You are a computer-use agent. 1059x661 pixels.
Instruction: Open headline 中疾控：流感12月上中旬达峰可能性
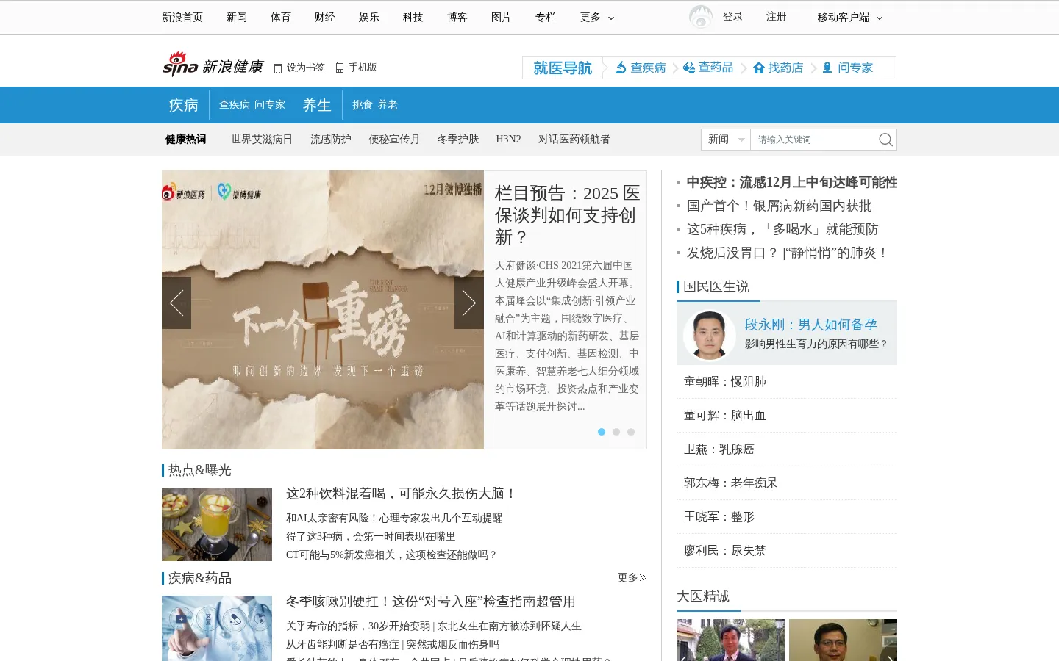[x=792, y=182]
